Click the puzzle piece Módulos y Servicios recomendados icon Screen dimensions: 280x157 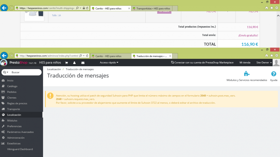tap(247, 74)
